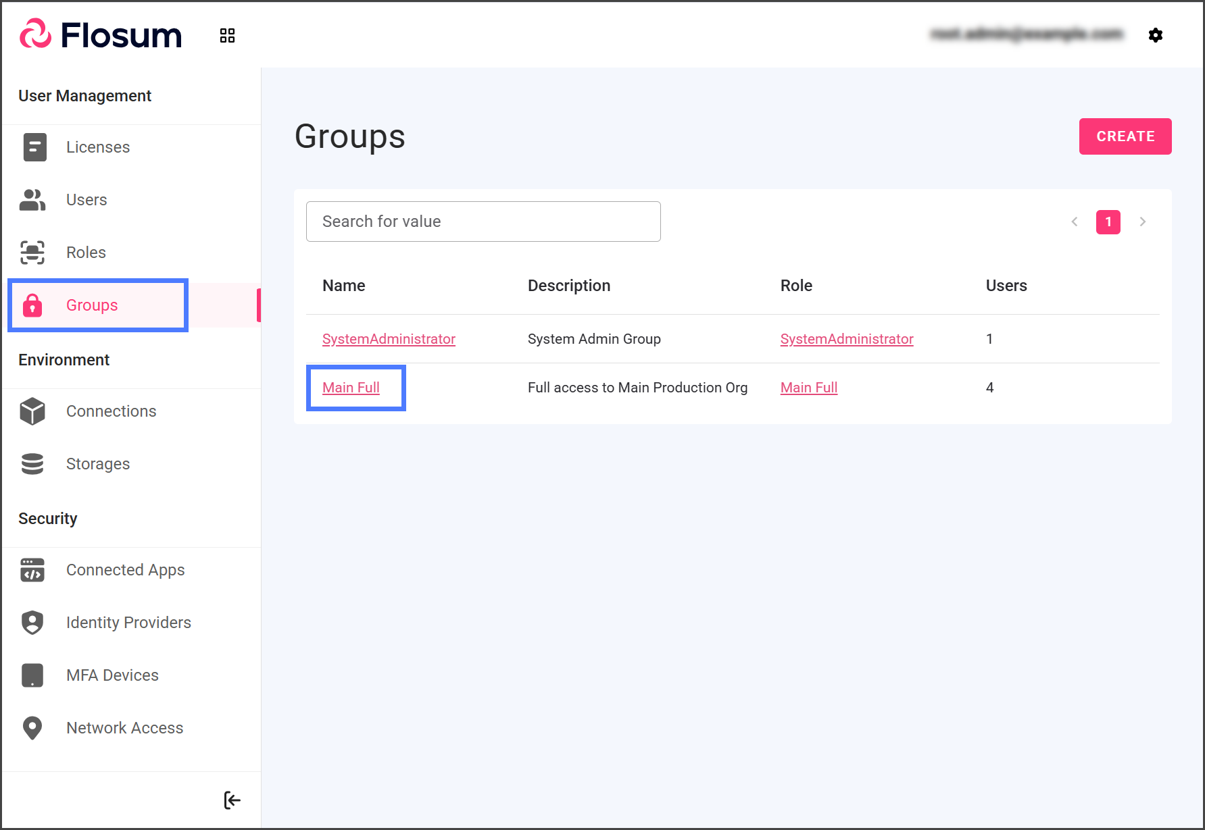The height and width of the screenshot is (830, 1205).
Task: Click the MFA Devices tablet icon
Action: pyautogui.click(x=32, y=675)
